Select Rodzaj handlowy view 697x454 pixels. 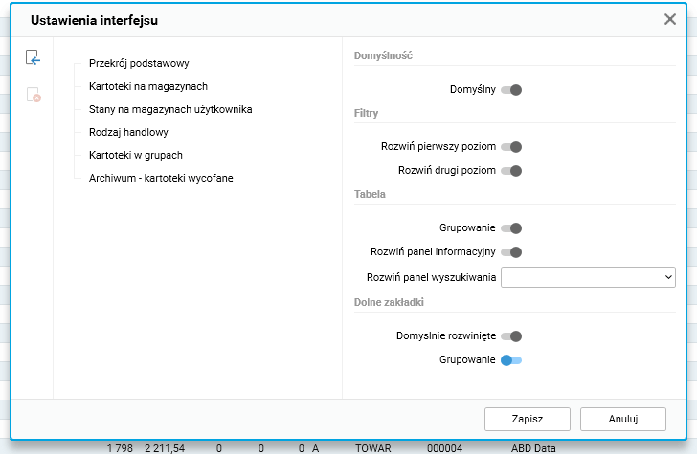coord(128,132)
